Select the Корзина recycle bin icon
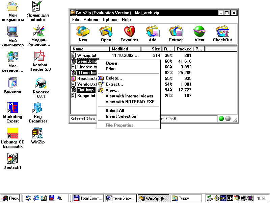Screen dimensions: 270x203 click(12, 85)
